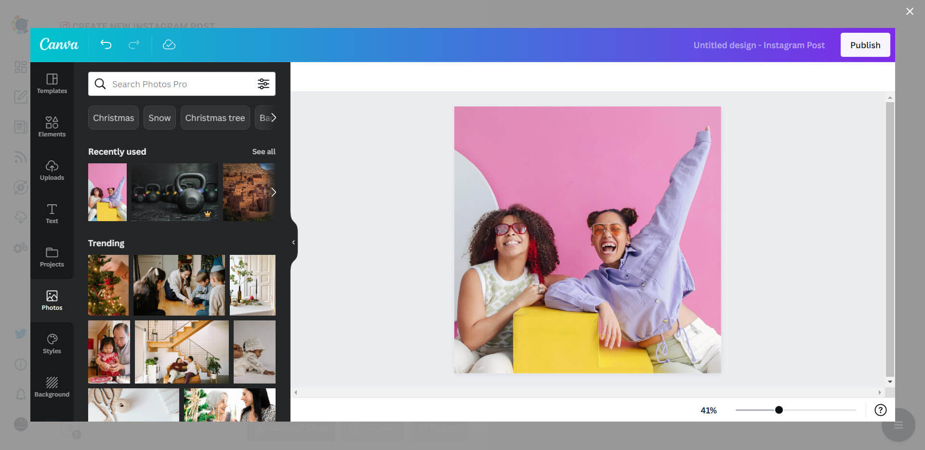Click the See all link
The width and height of the screenshot is (925, 450).
pos(264,151)
